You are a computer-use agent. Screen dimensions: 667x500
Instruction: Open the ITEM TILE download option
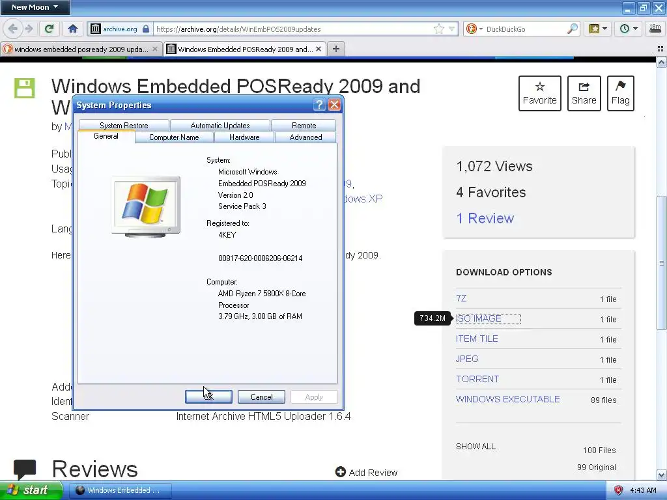click(477, 339)
